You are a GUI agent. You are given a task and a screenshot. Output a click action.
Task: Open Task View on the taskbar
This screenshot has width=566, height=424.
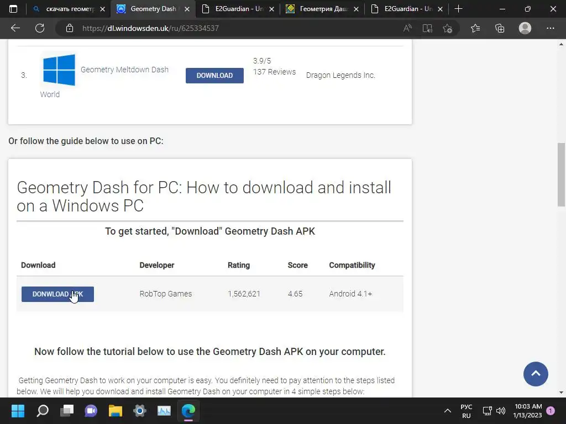[67, 411]
